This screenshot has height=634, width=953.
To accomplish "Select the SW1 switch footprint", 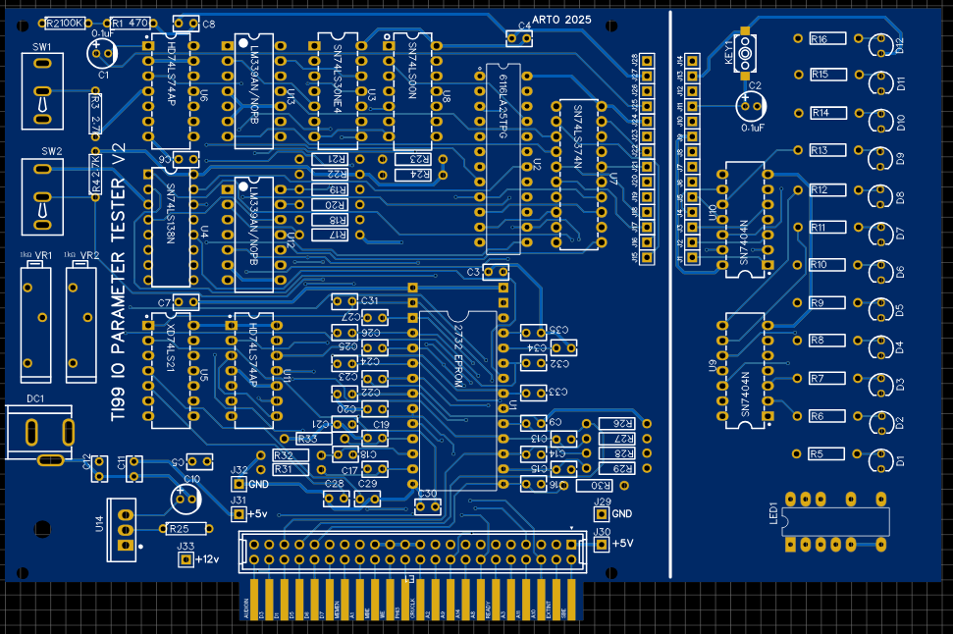I will pyautogui.click(x=42, y=90).
